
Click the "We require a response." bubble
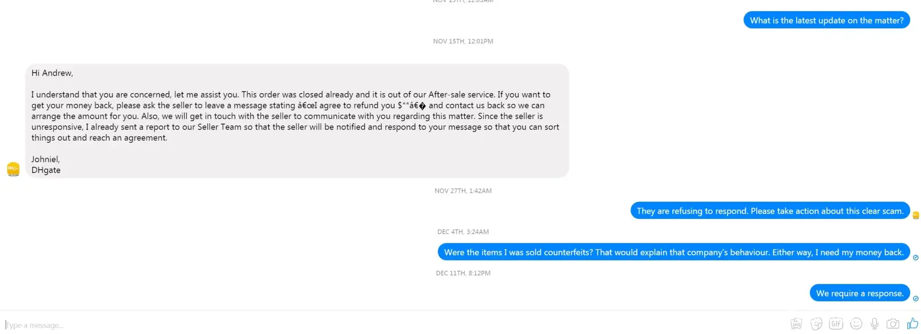coord(860,293)
